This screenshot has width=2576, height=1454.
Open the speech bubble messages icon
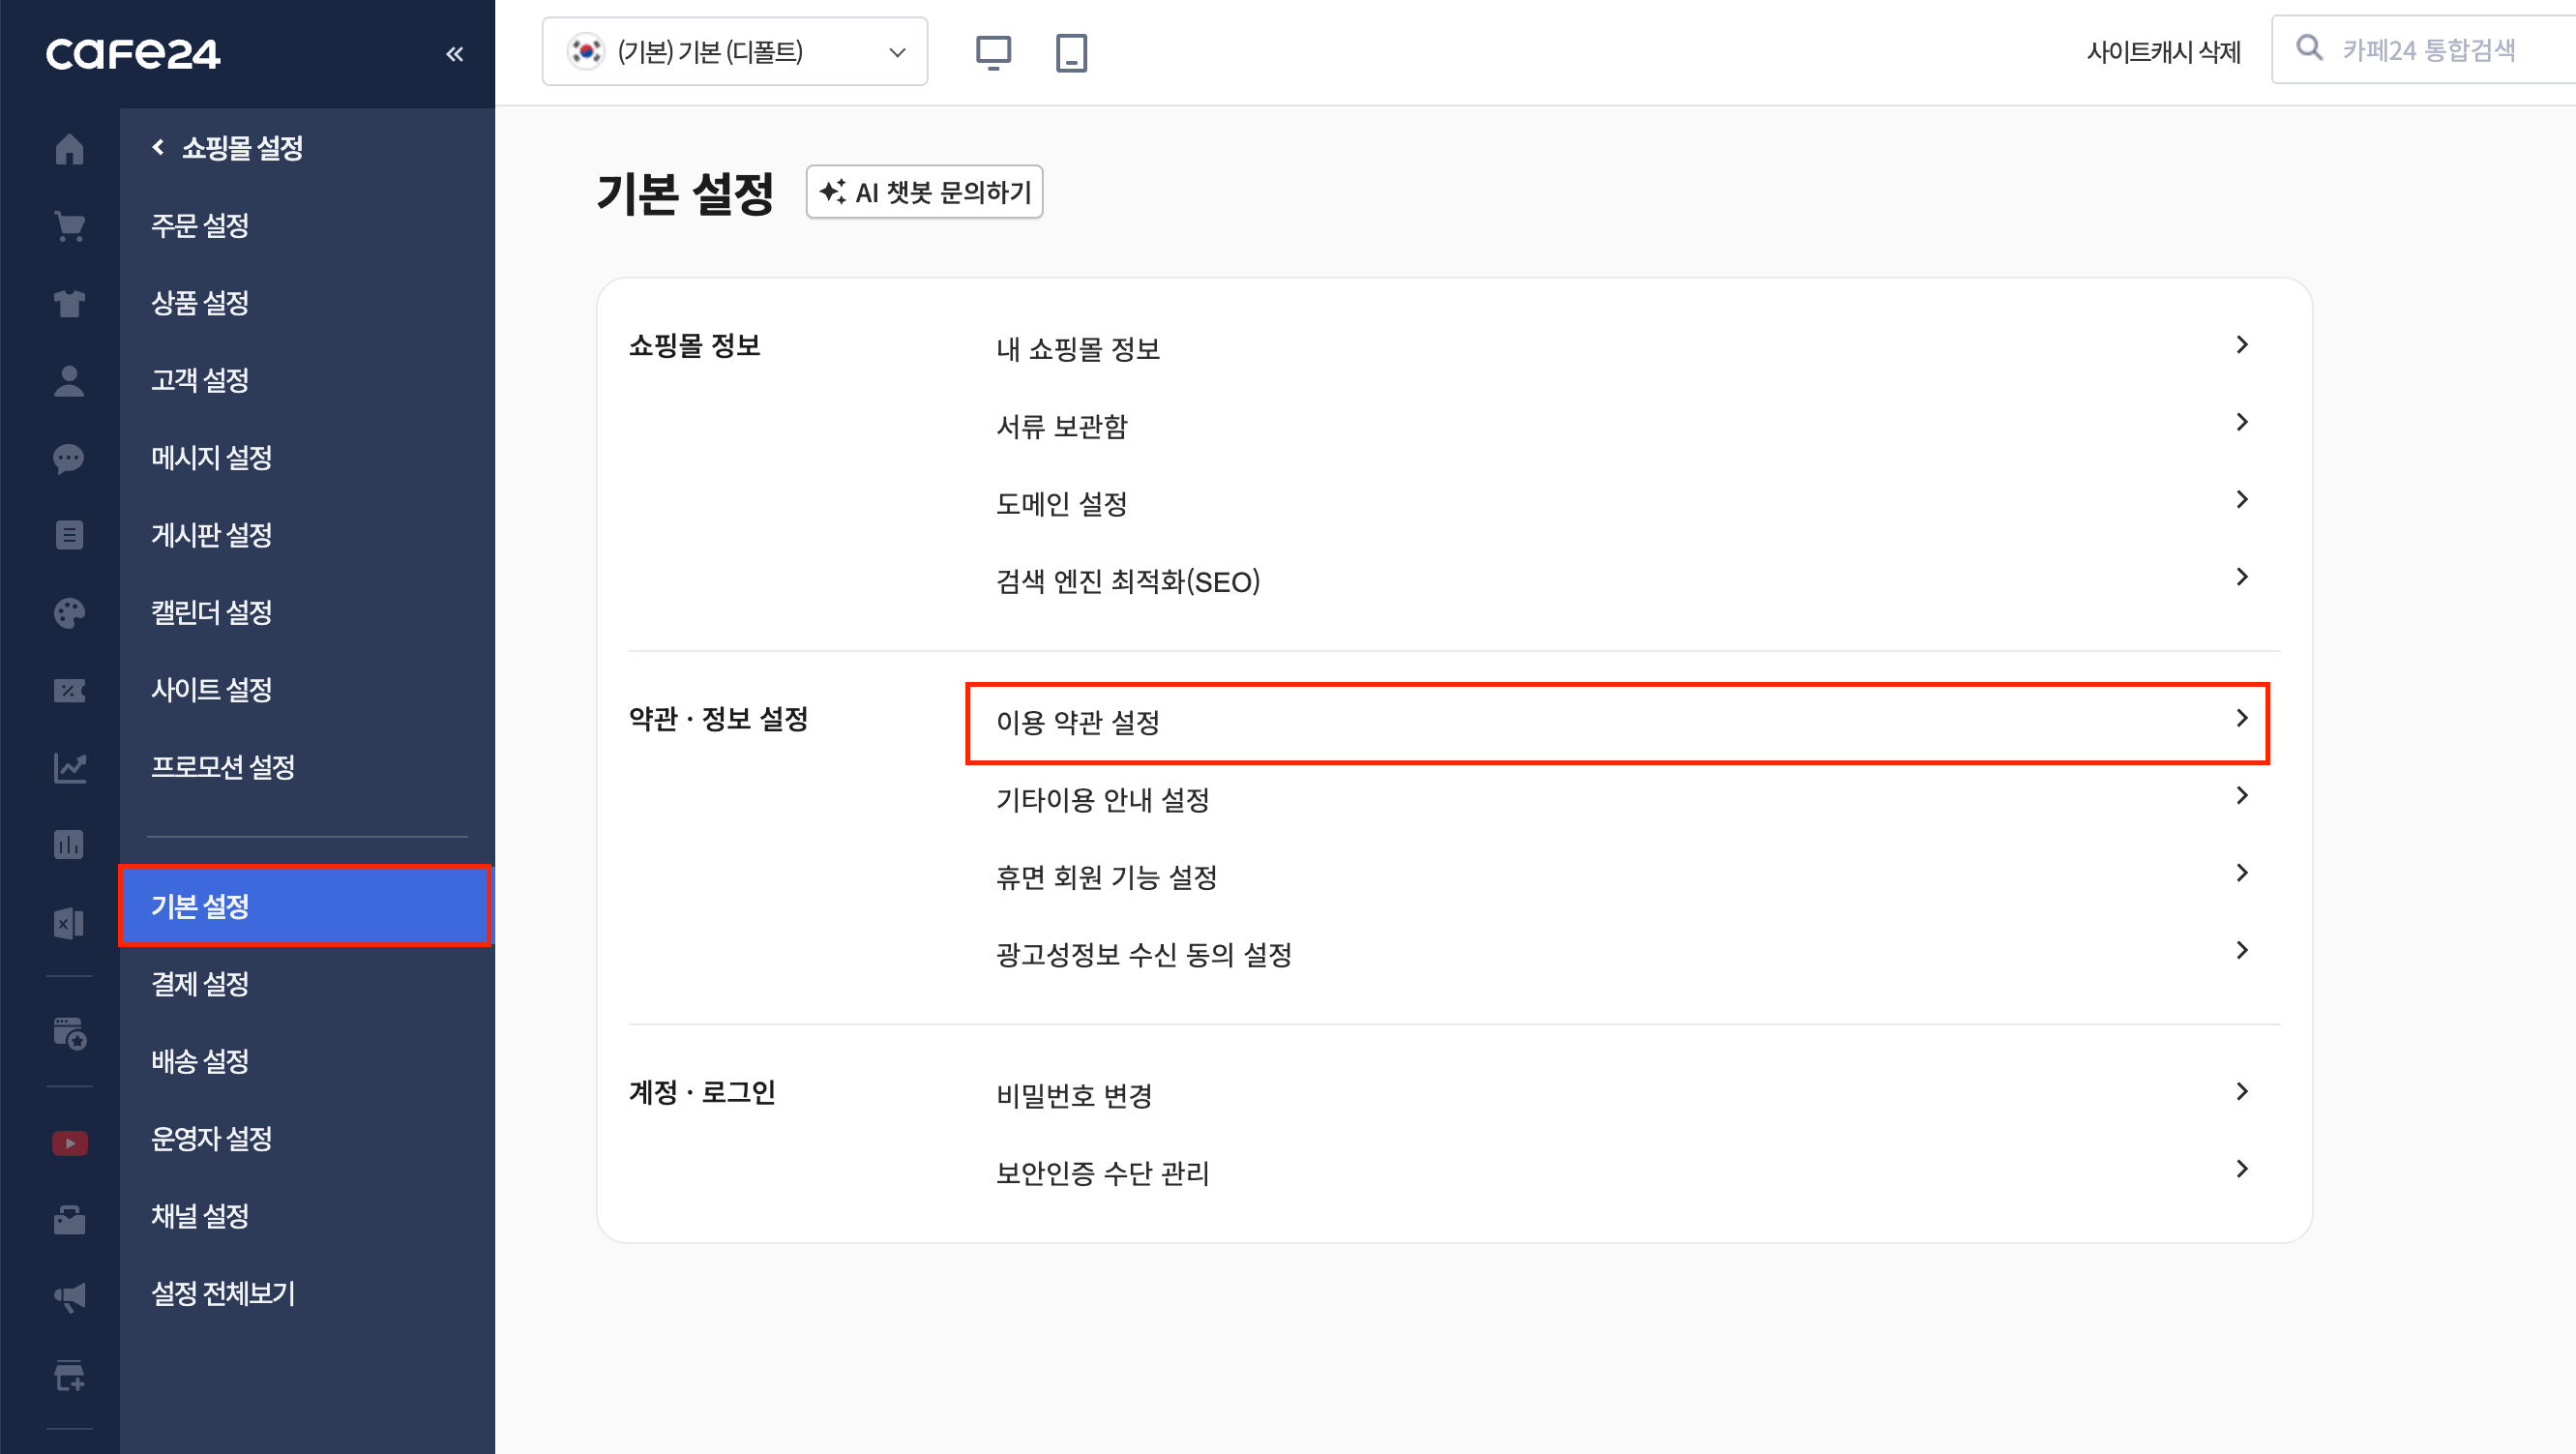coord(69,458)
